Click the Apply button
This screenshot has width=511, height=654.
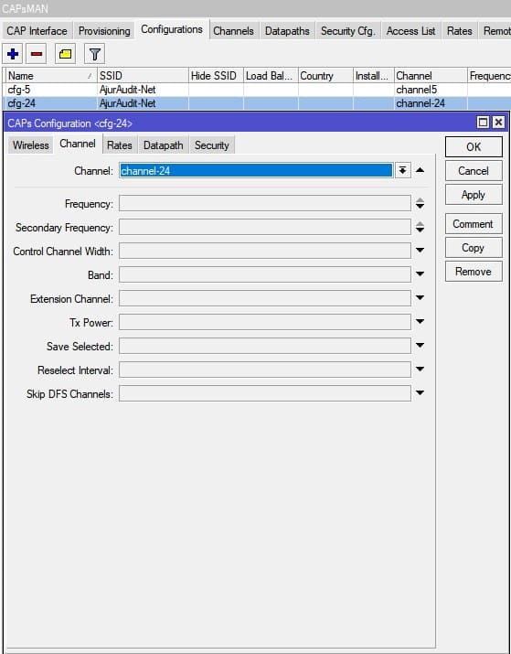pyautogui.click(x=474, y=195)
